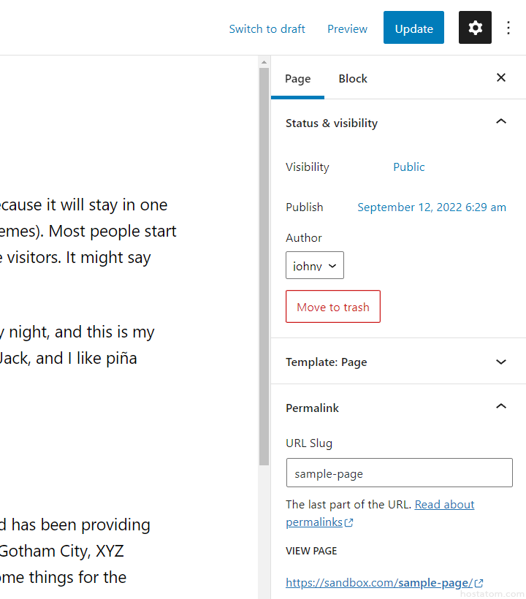
Task: Close the settings sidebar with X
Action: tap(501, 77)
